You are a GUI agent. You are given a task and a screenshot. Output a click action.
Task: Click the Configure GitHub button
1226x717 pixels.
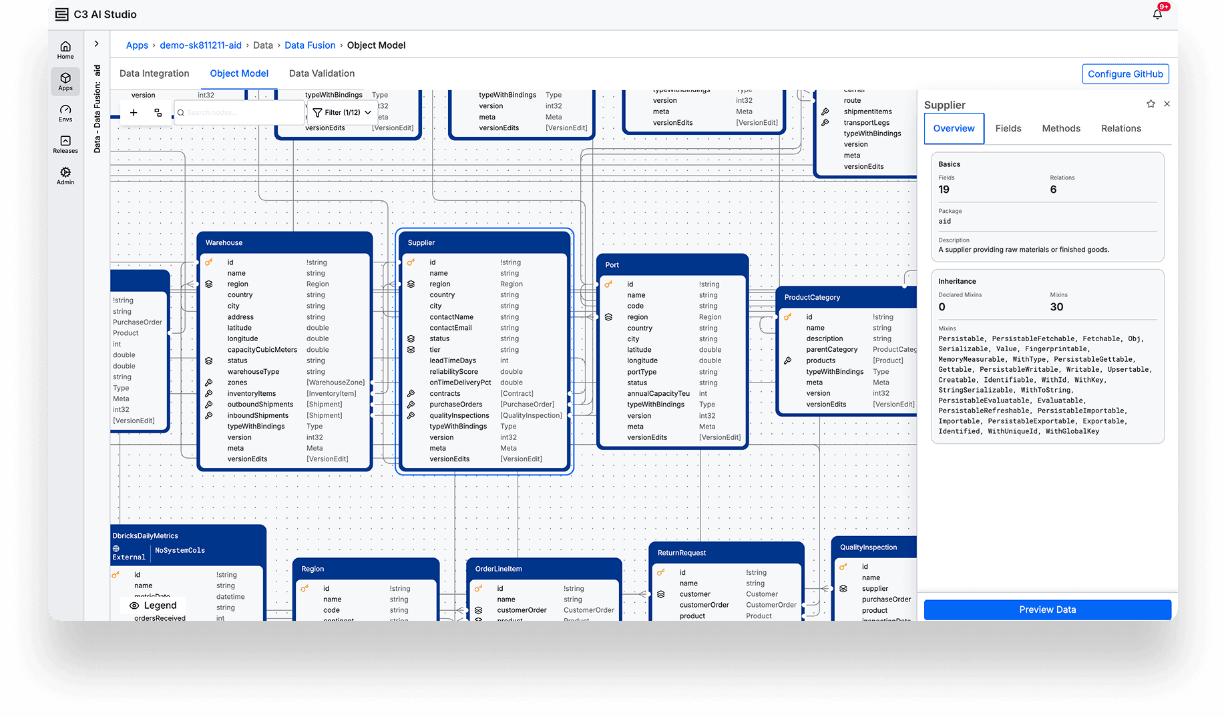pos(1126,73)
